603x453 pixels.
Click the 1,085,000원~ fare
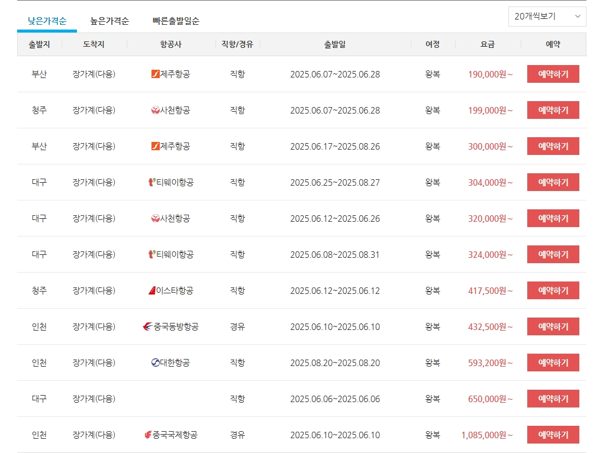[487, 435]
